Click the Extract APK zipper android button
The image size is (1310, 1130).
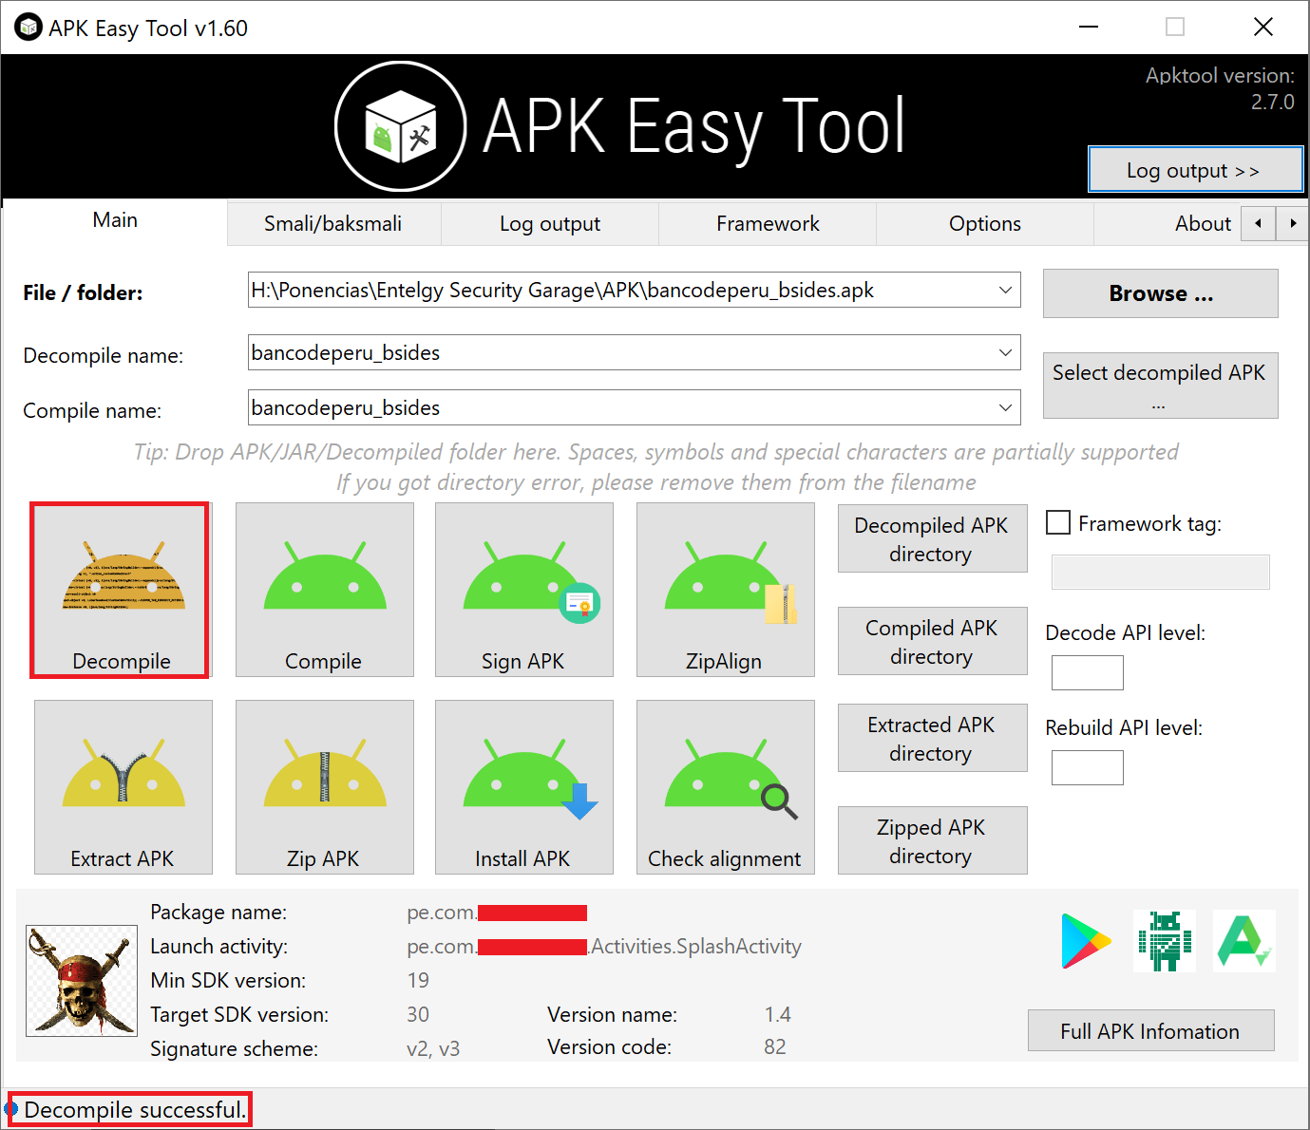point(123,787)
